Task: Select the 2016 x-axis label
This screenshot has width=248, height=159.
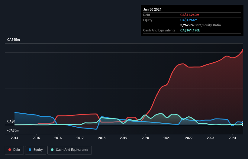Action: point(58,138)
